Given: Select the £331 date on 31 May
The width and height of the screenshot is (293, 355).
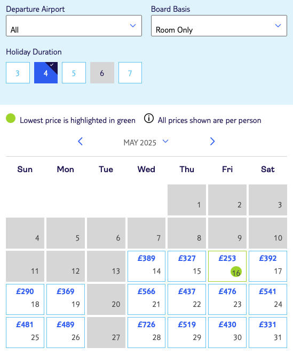Looking at the screenshot, I should [x=268, y=333].
